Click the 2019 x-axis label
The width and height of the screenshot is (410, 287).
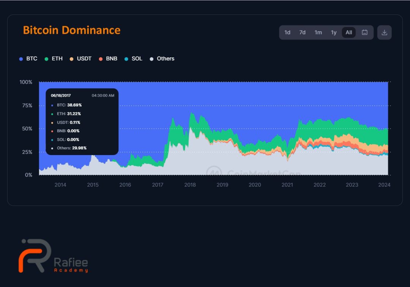[x=222, y=185]
